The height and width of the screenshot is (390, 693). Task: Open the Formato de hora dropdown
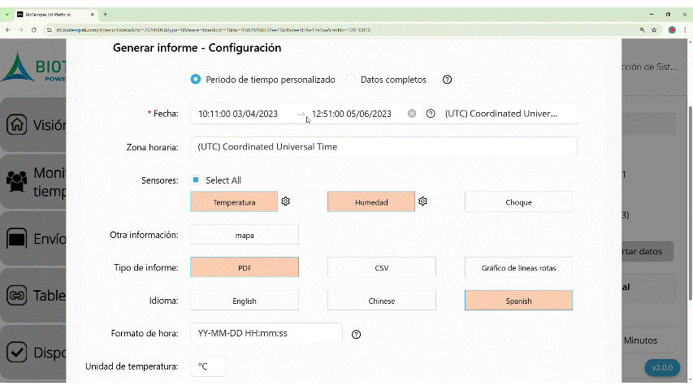pos(266,333)
